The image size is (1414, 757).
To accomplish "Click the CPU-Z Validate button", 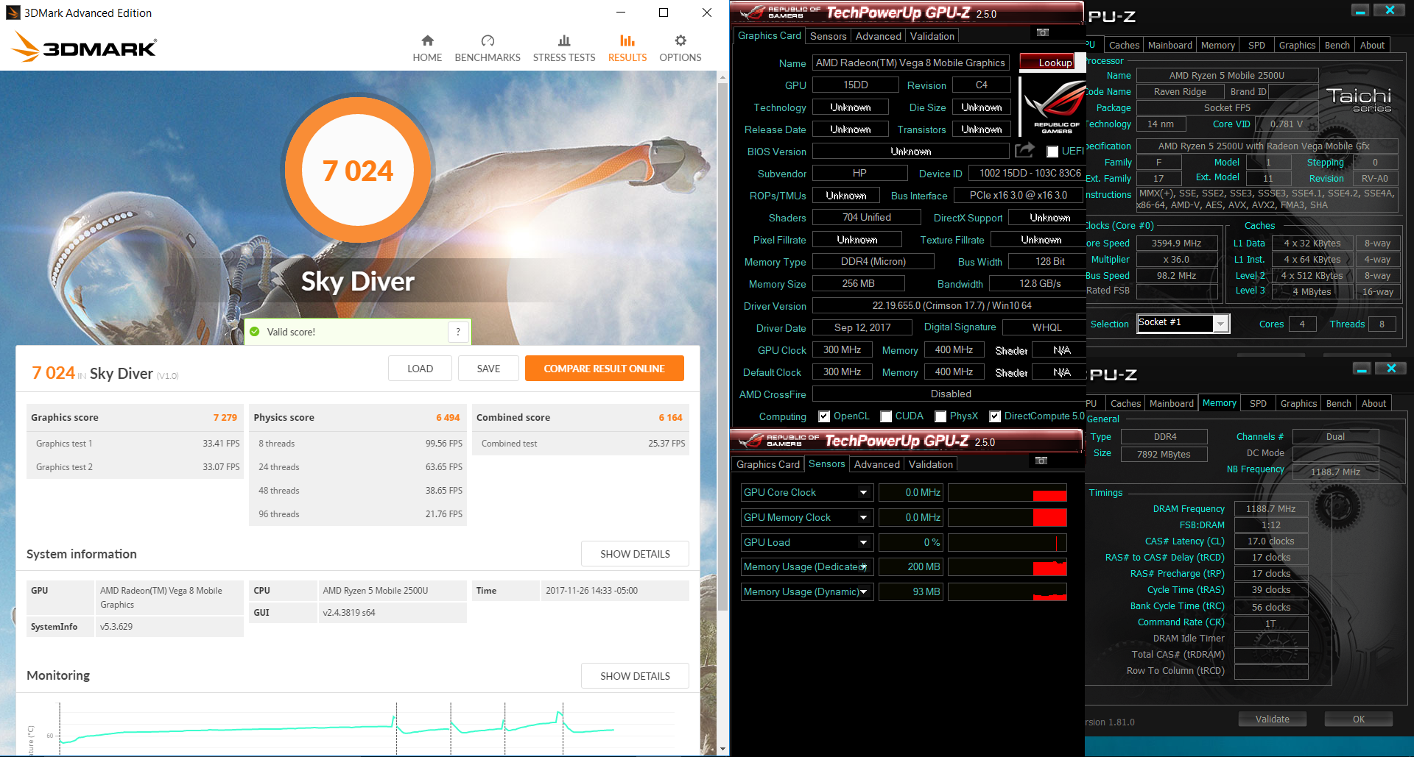I will coord(1272,719).
